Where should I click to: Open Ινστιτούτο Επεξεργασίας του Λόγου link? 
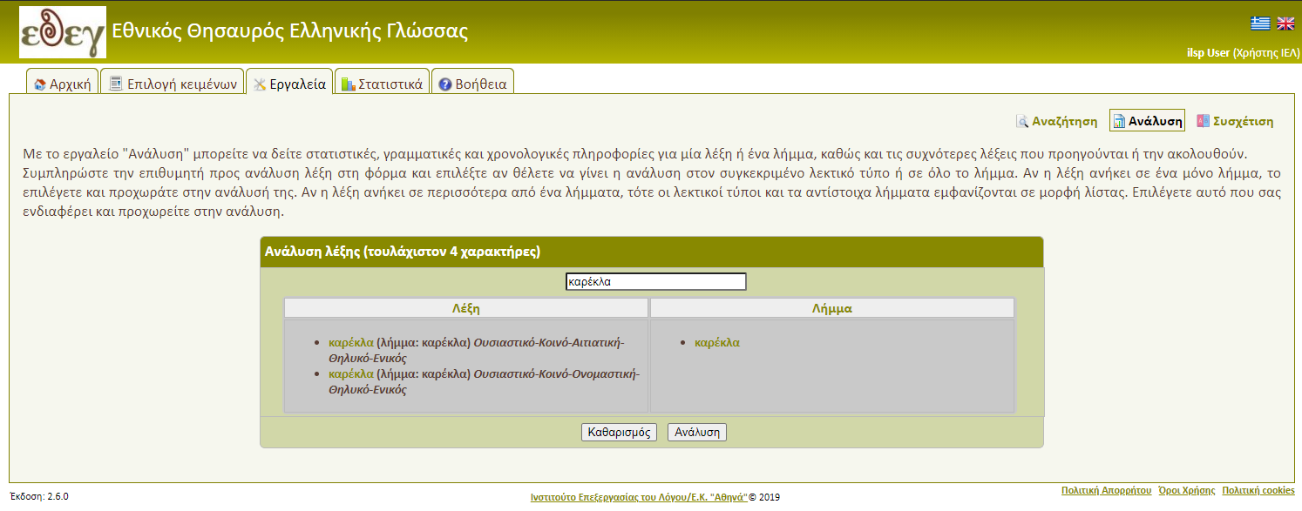coord(640,497)
